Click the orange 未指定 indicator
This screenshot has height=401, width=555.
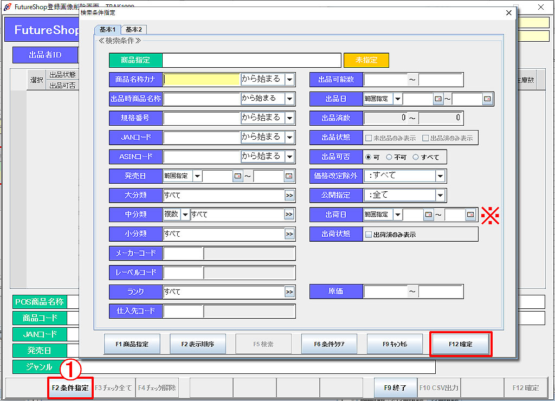pos(366,60)
